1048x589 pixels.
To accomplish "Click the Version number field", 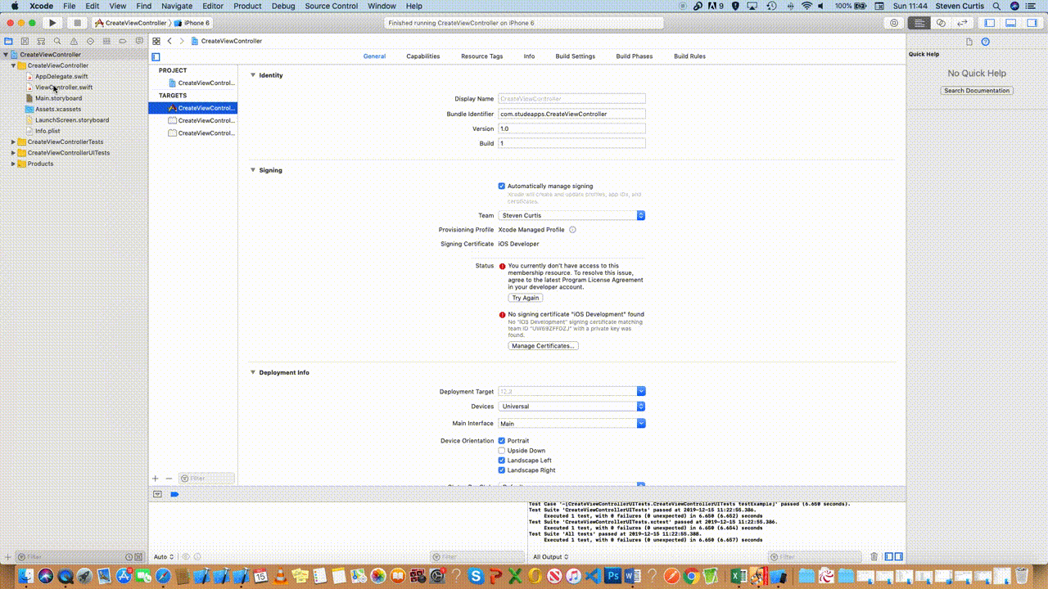I will tap(571, 128).
